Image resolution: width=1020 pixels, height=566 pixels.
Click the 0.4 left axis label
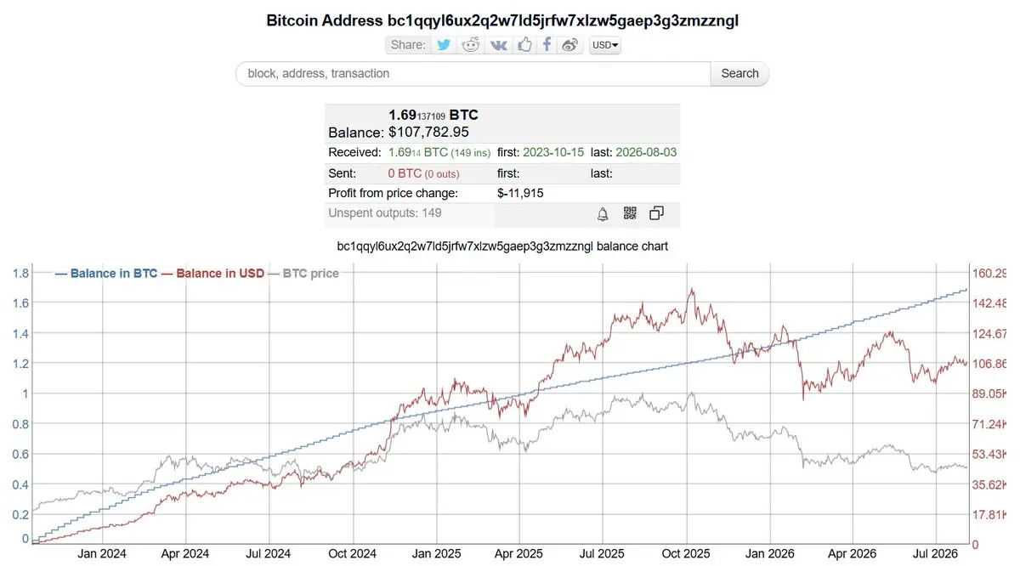pos(20,484)
